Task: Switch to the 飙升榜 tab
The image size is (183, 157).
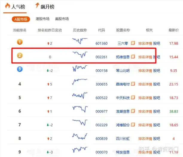Action: click(47, 7)
